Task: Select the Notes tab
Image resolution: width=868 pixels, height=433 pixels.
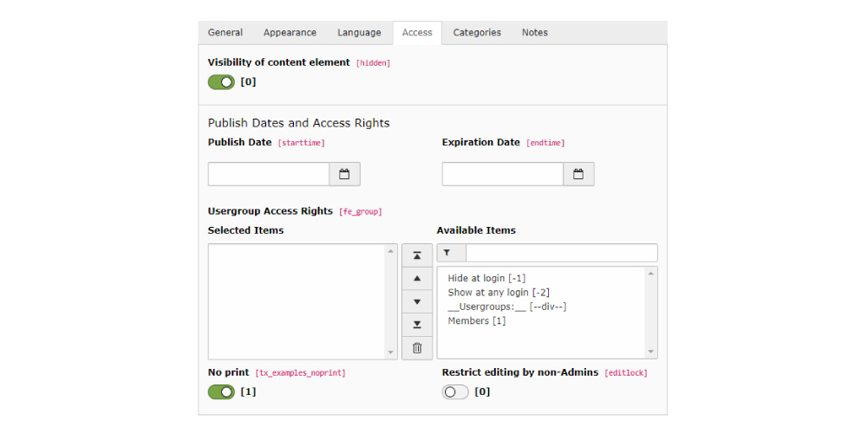Action: pos(535,33)
